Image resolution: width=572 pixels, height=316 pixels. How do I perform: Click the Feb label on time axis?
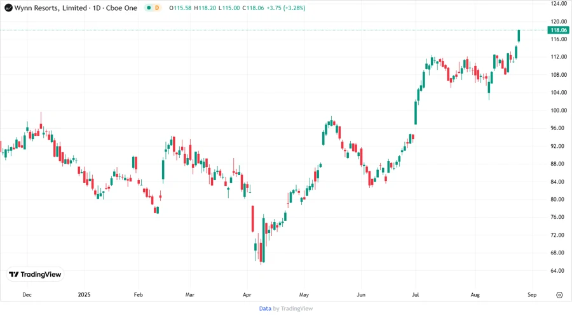point(139,294)
